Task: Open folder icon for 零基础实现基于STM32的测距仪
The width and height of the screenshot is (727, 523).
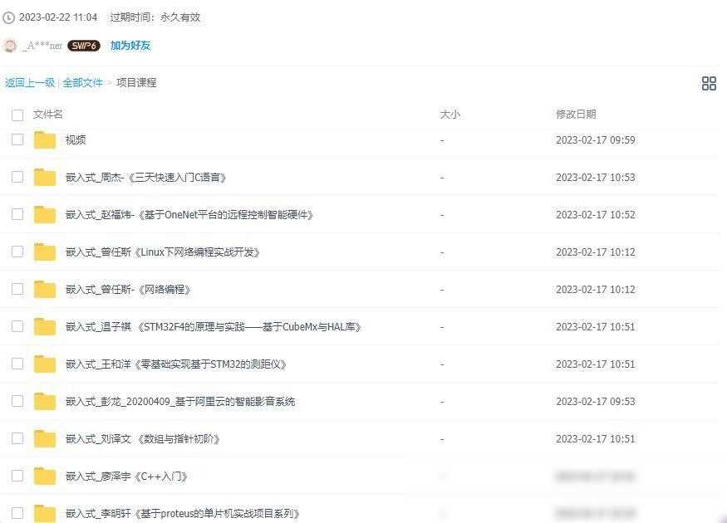Action: point(45,364)
